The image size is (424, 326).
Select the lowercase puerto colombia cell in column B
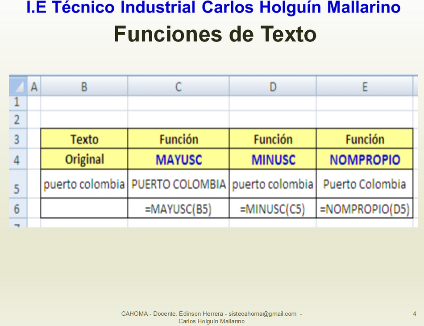point(84,184)
